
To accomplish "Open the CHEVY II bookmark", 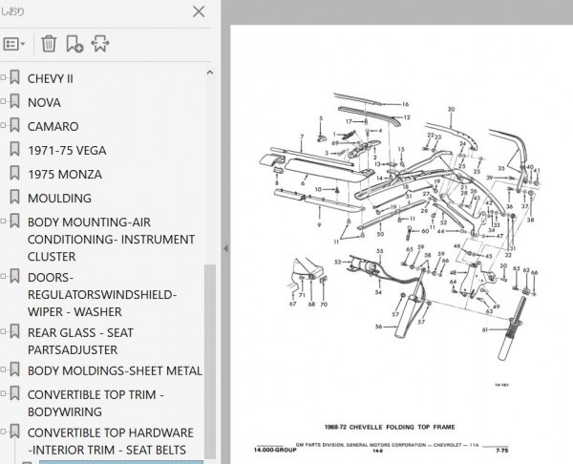I will tap(51, 79).
